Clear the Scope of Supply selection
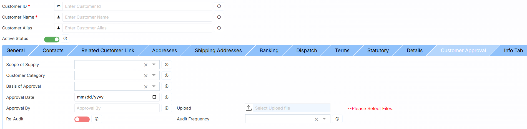 coord(146,65)
